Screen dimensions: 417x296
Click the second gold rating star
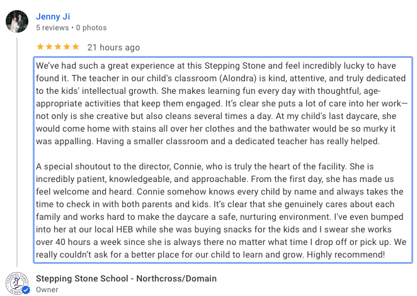tap(49, 47)
